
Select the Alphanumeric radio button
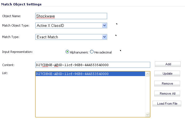click(x=67, y=52)
